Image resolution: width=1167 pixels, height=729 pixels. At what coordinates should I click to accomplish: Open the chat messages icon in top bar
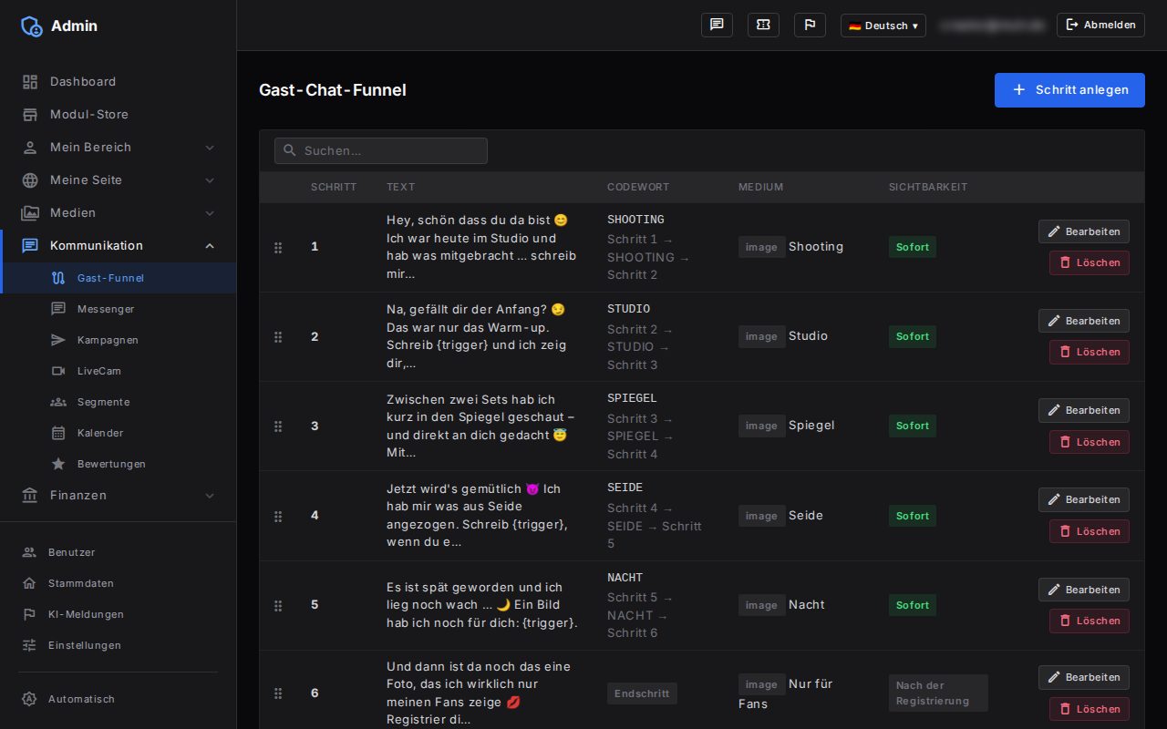click(x=717, y=25)
